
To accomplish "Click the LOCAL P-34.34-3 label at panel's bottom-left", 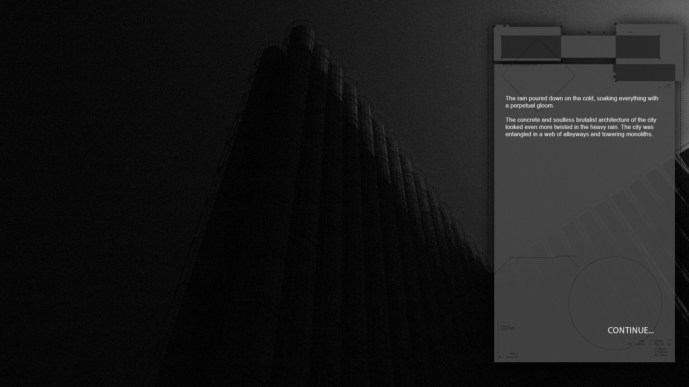I will point(511,355).
